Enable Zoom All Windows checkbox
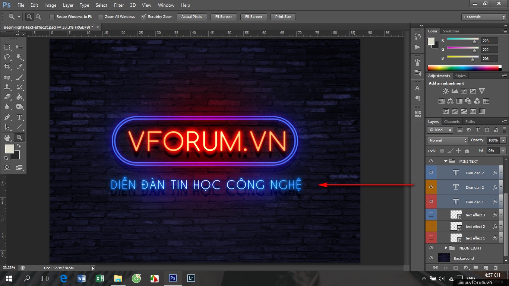This screenshot has width=509, height=286. click(101, 17)
